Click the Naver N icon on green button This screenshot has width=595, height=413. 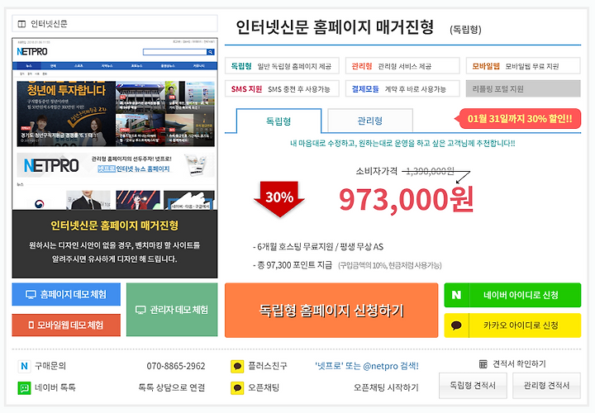[x=456, y=295]
